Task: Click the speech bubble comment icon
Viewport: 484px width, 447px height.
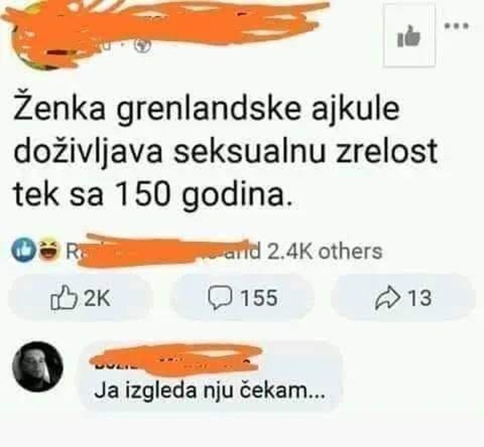Action: (x=220, y=298)
